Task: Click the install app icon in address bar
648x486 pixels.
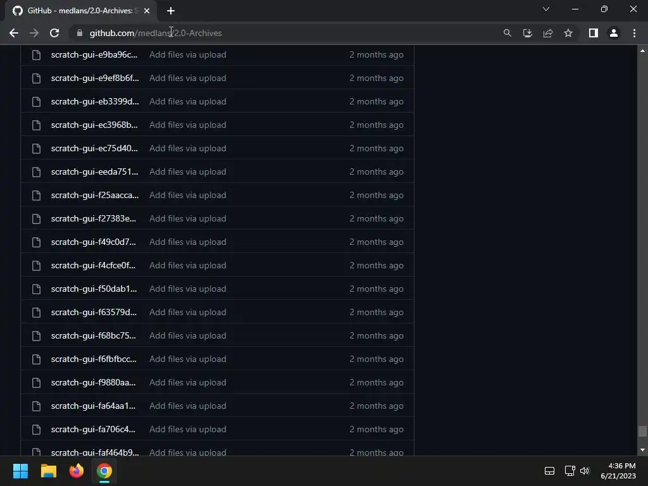Action: 527,33
